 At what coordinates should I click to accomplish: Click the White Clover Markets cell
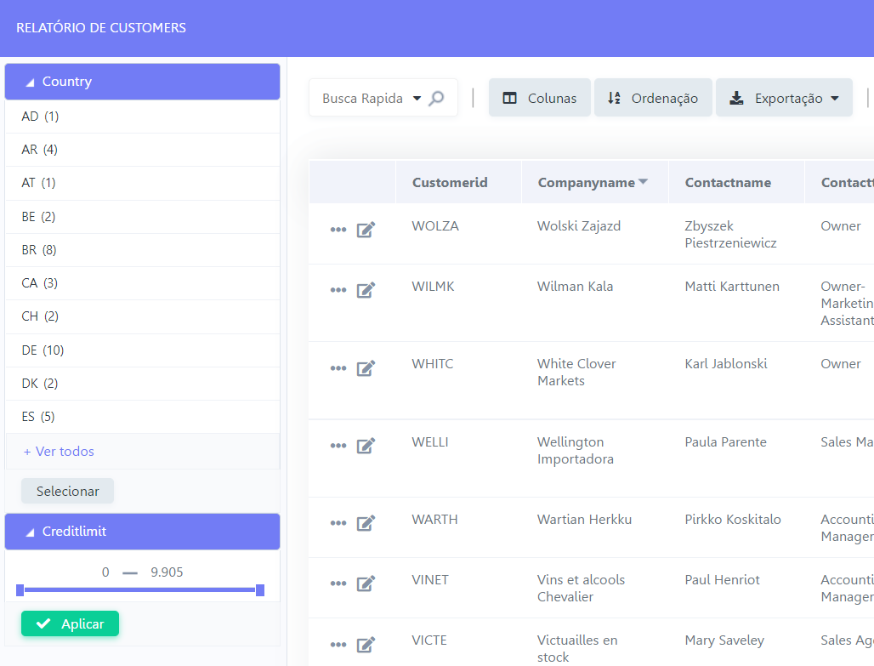pyautogui.click(x=576, y=372)
